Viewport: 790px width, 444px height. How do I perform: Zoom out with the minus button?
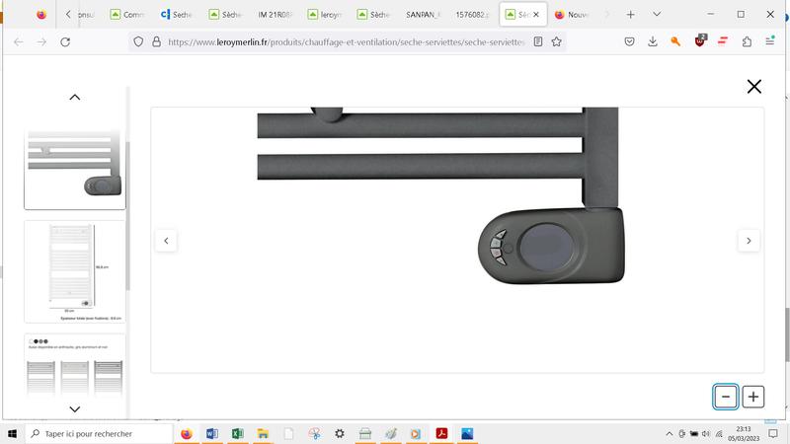726,397
